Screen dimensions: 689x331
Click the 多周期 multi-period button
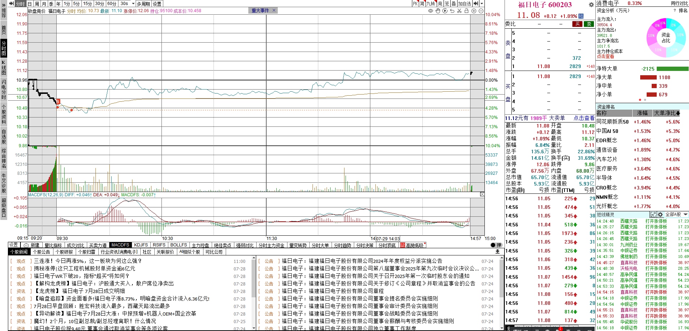click(x=144, y=4)
